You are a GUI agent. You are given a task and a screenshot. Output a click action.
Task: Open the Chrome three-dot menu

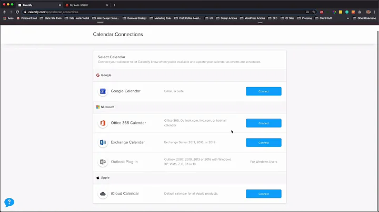click(375, 12)
